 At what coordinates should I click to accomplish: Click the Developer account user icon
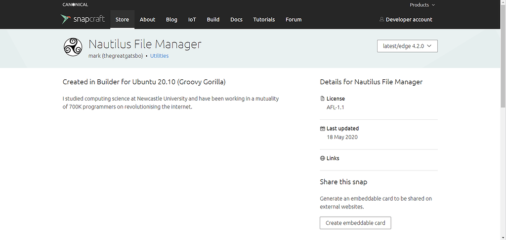click(x=381, y=20)
